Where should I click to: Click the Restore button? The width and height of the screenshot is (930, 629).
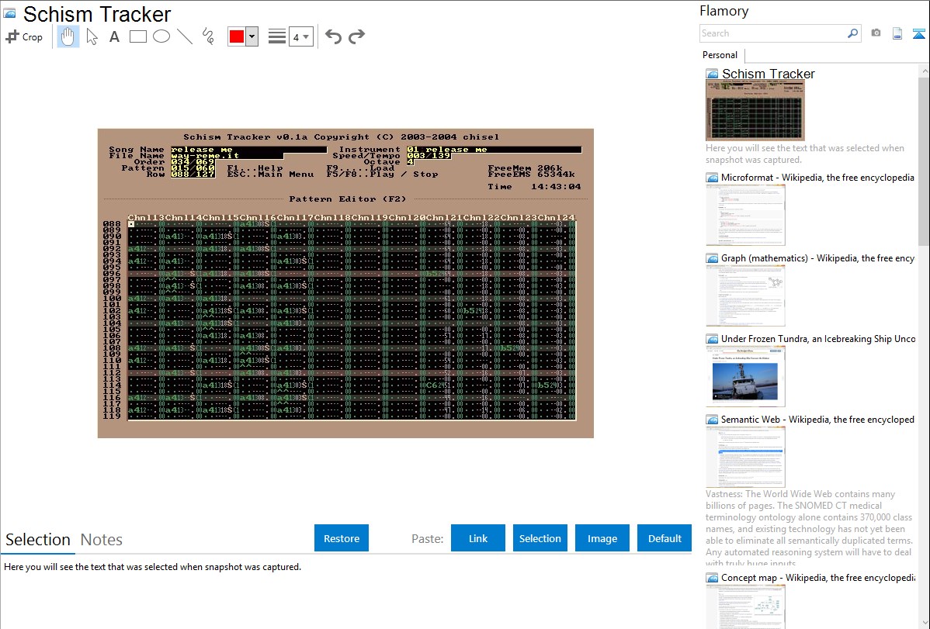coord(342,538)
